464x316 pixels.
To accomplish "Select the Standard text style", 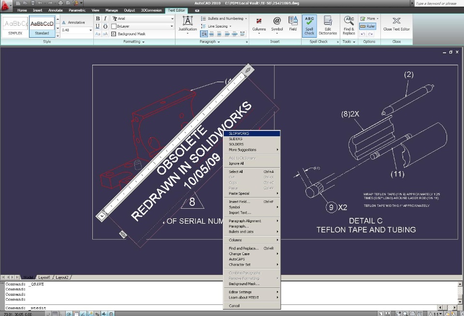I will pyautogui.click(x=42, y=27).
